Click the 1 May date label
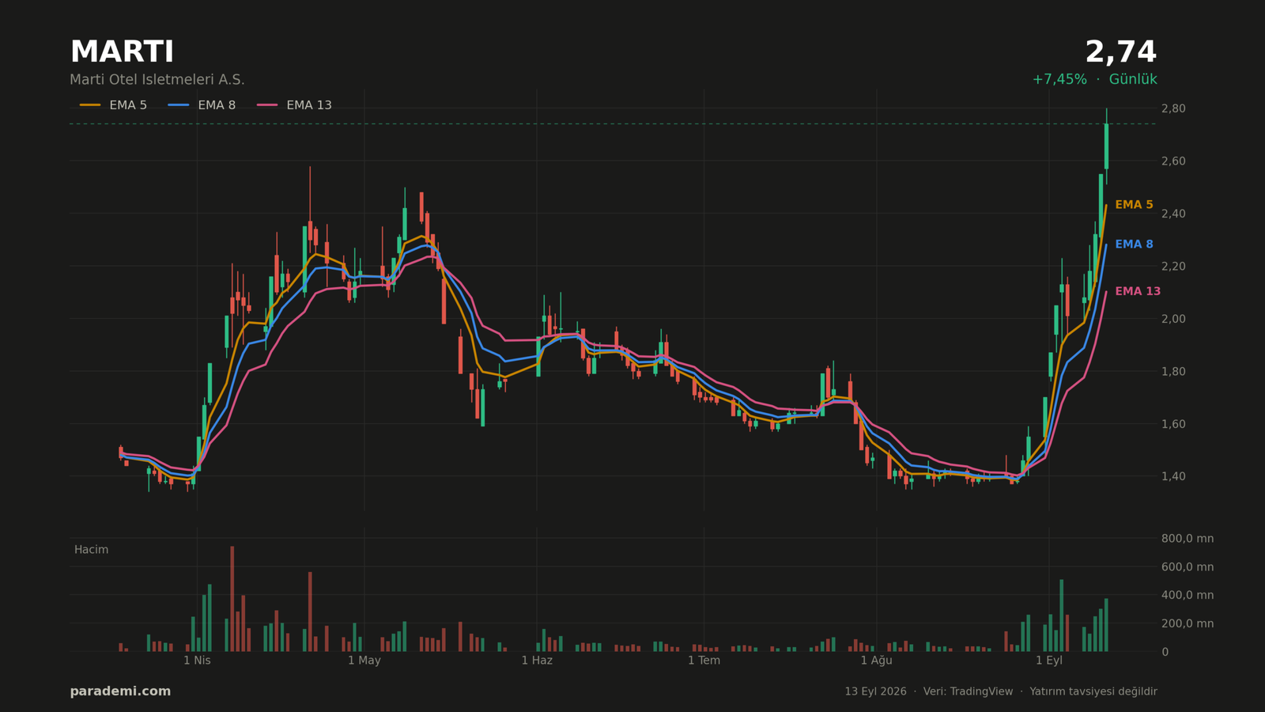Image resolution: width=1265 pixels, height=712 pixels. (x=364, y=661)
